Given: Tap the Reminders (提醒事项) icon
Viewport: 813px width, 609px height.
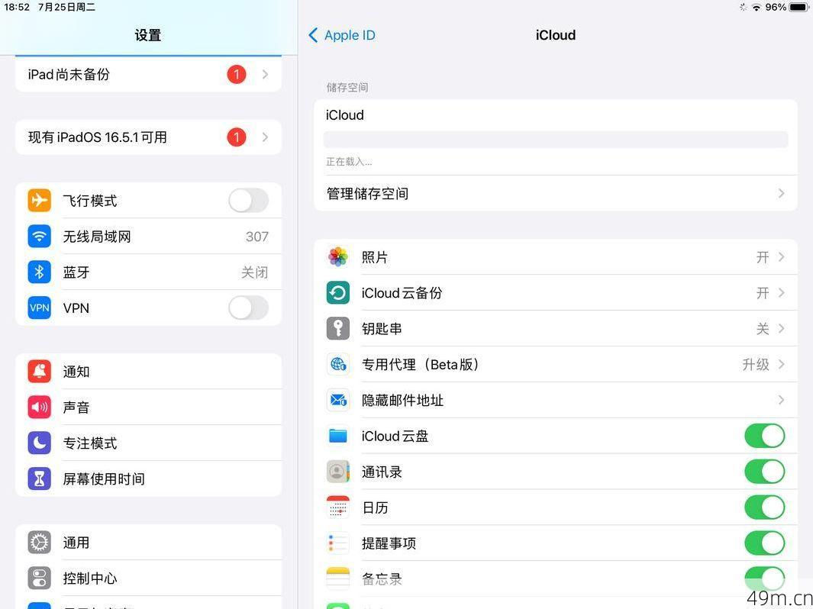Looking at the screenshot, I should 338,543.
